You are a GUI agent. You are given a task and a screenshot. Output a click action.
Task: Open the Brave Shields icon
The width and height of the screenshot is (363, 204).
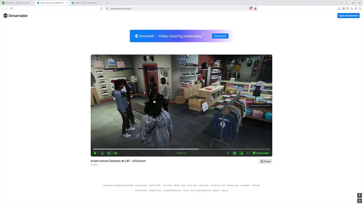pyautogui.click(x=250, y=8)
